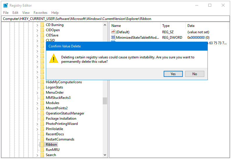Click the CIDOpen folder icon
The image size is (231, 159).
coord(42,30)
